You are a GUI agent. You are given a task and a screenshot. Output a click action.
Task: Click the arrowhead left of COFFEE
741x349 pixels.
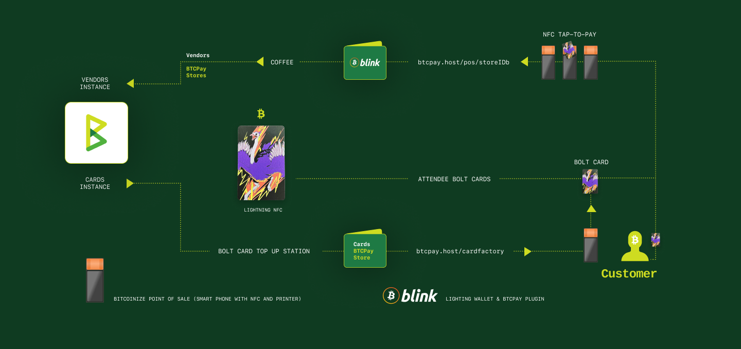(x=260, y=62)
